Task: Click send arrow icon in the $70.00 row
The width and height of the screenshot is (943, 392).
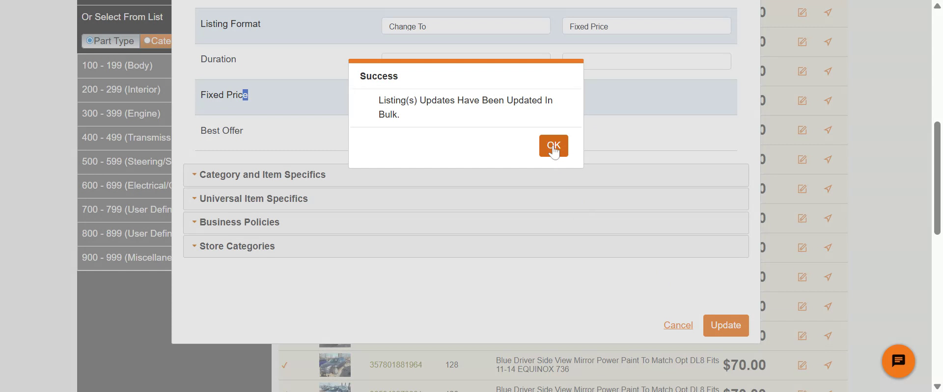Action: (828, 365)
